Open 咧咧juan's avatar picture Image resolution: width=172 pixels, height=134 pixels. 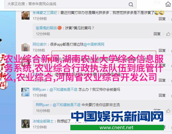pos(25,92)
